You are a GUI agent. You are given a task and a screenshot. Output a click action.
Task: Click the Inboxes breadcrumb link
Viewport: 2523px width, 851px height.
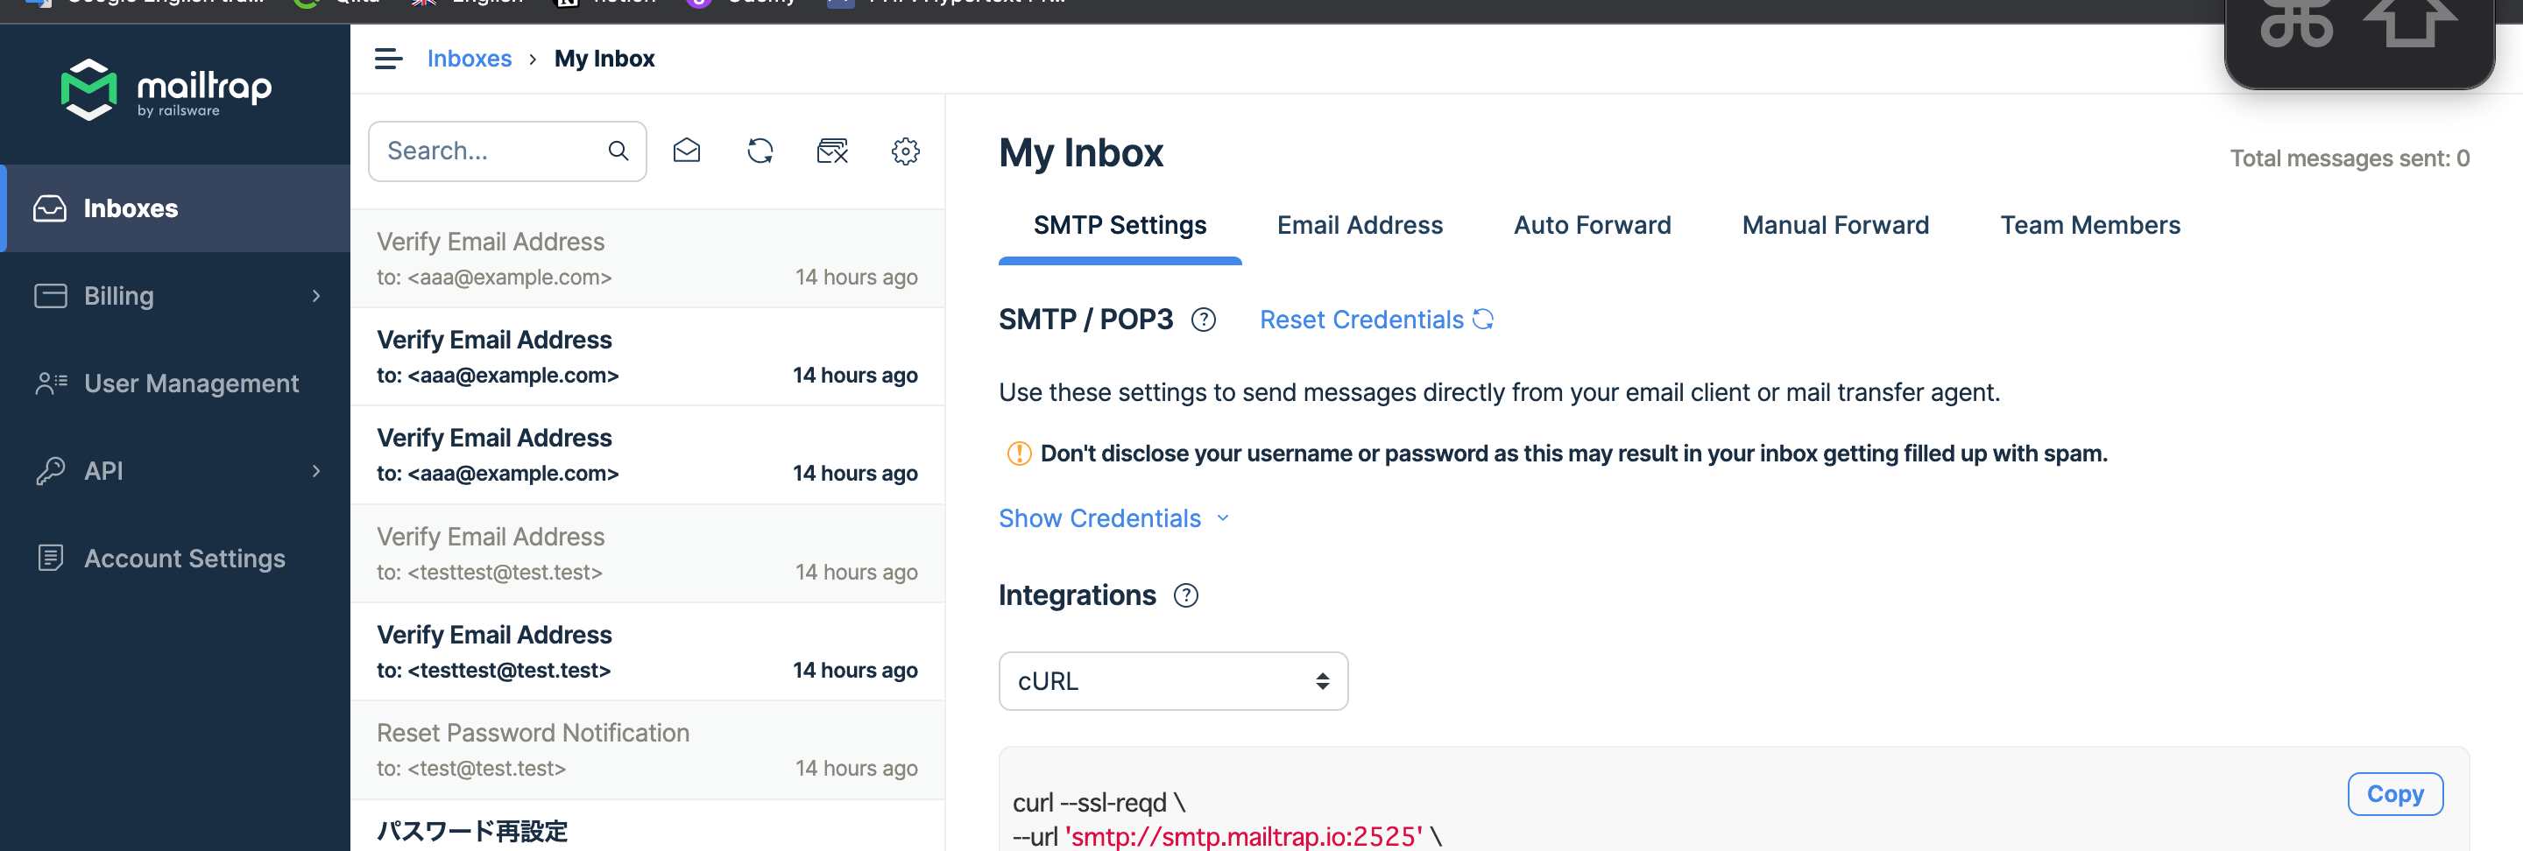click(x=470, y=59)
